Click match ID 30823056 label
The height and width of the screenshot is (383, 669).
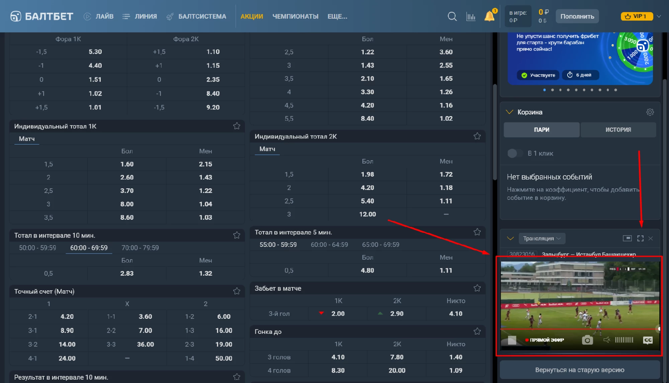522,254
